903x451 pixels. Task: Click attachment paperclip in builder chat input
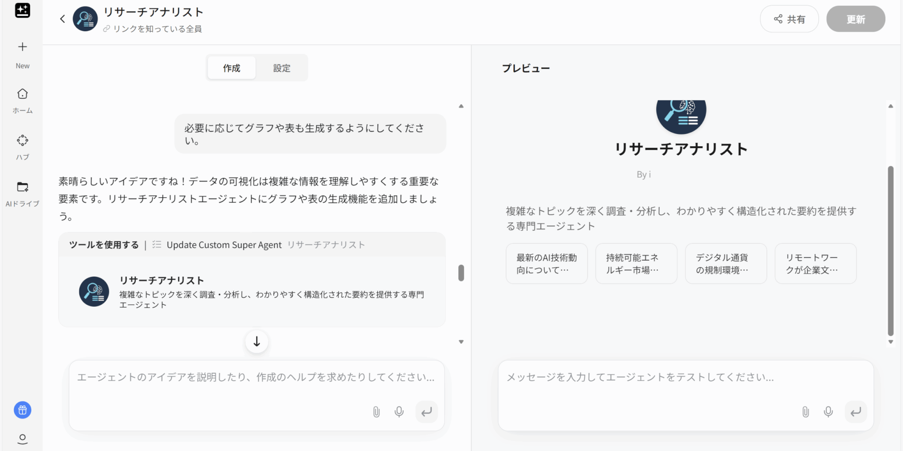[376, 412]
